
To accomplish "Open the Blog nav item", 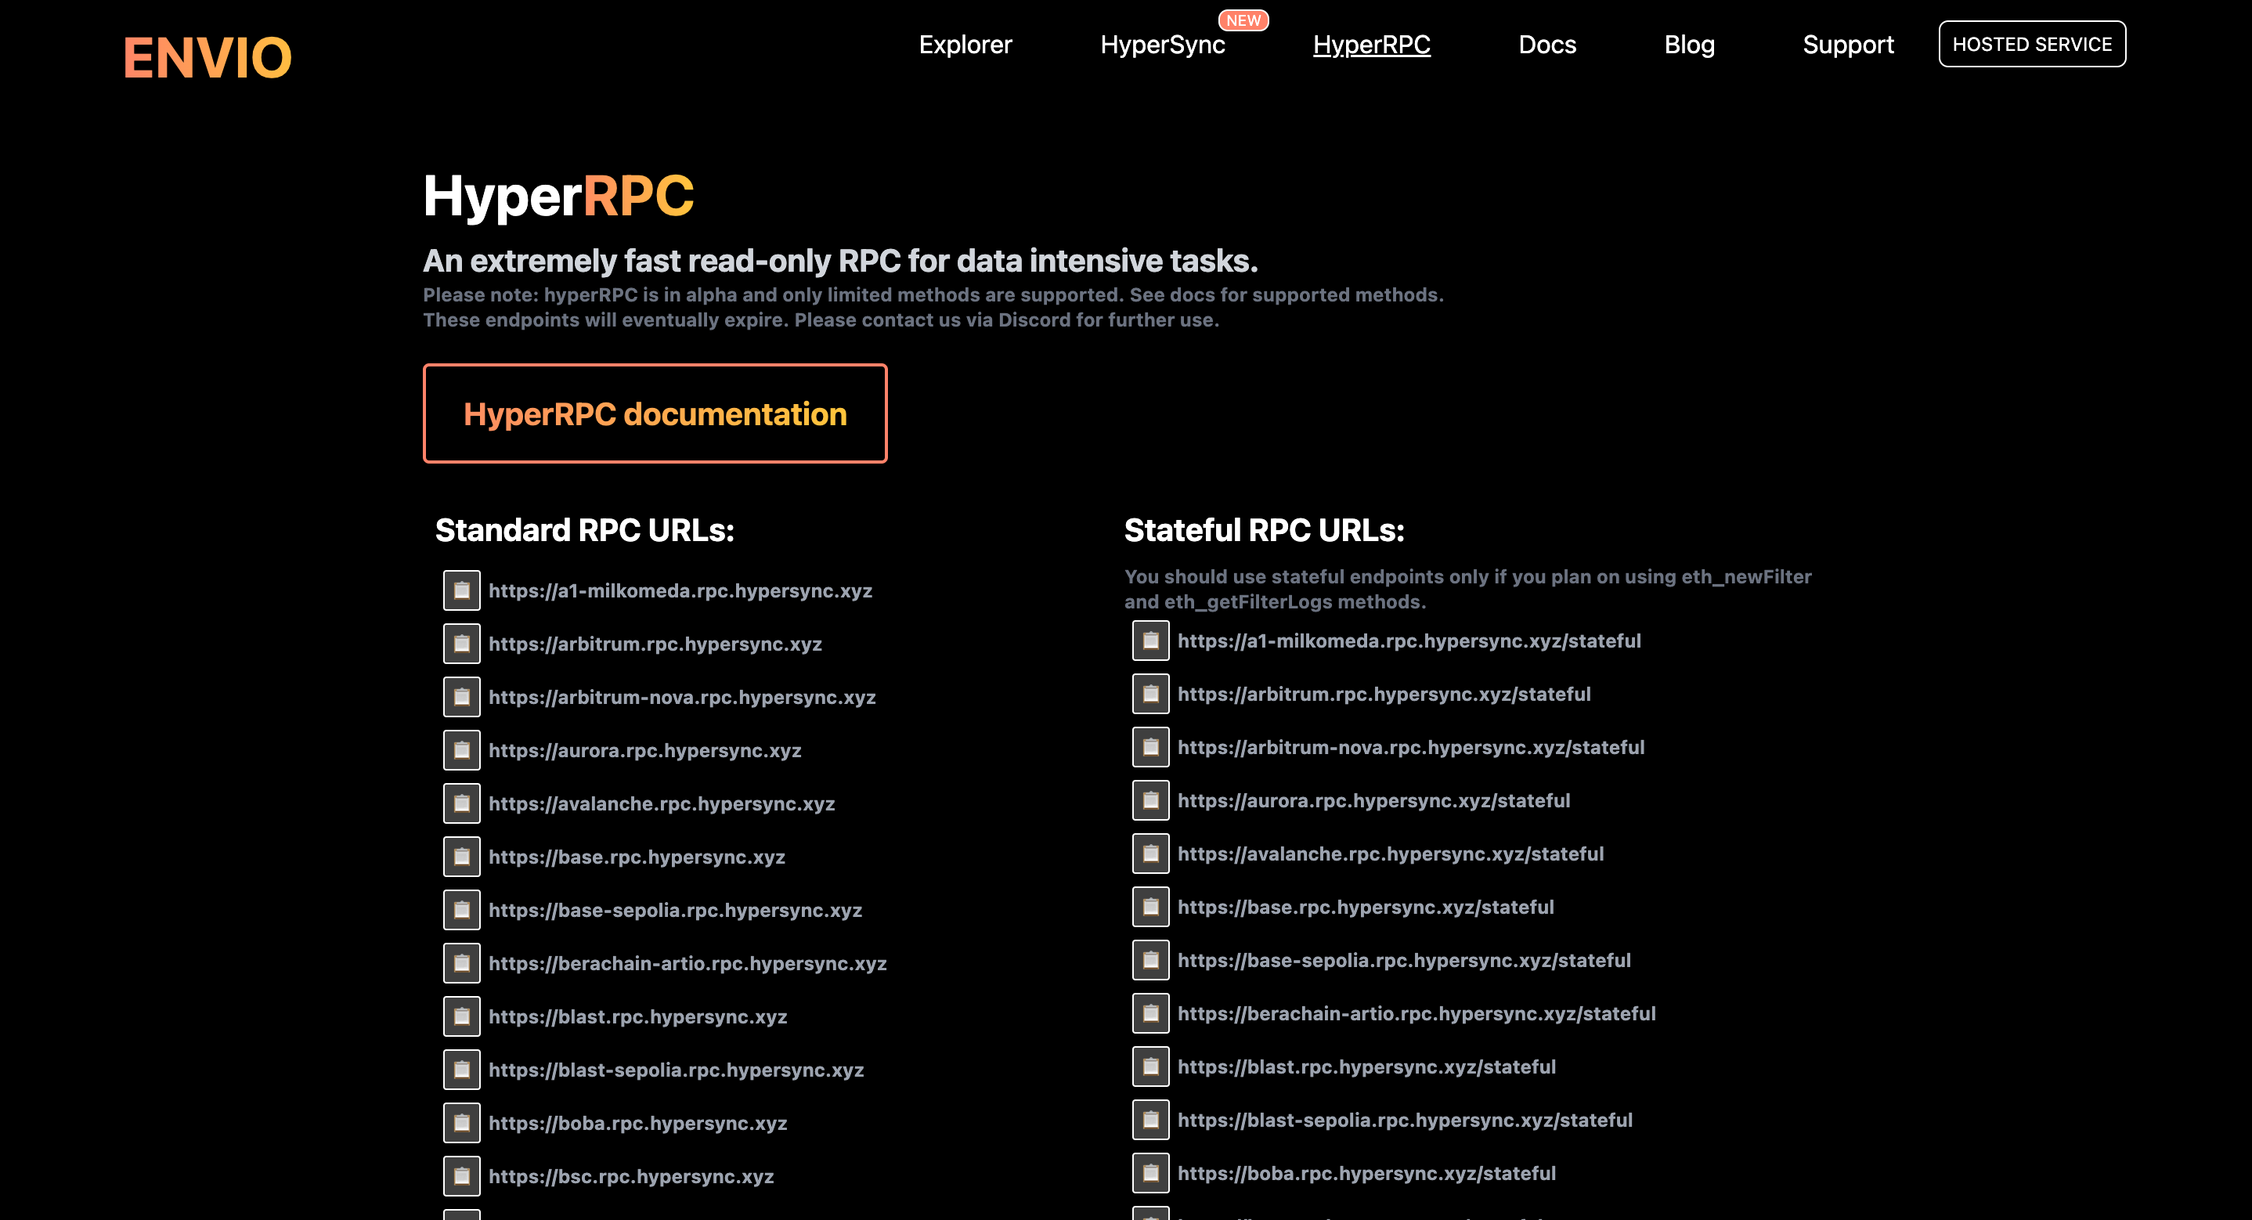I will tap(1689, 45).
